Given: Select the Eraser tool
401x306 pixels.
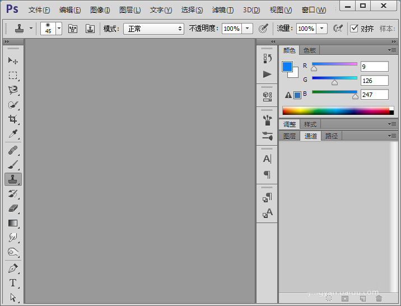Looking at the screenshot, I should (13, 208).
